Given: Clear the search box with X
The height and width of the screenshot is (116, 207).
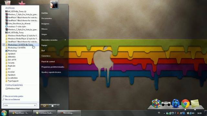Looking at the screenshot, I should (x=35, y=105).
